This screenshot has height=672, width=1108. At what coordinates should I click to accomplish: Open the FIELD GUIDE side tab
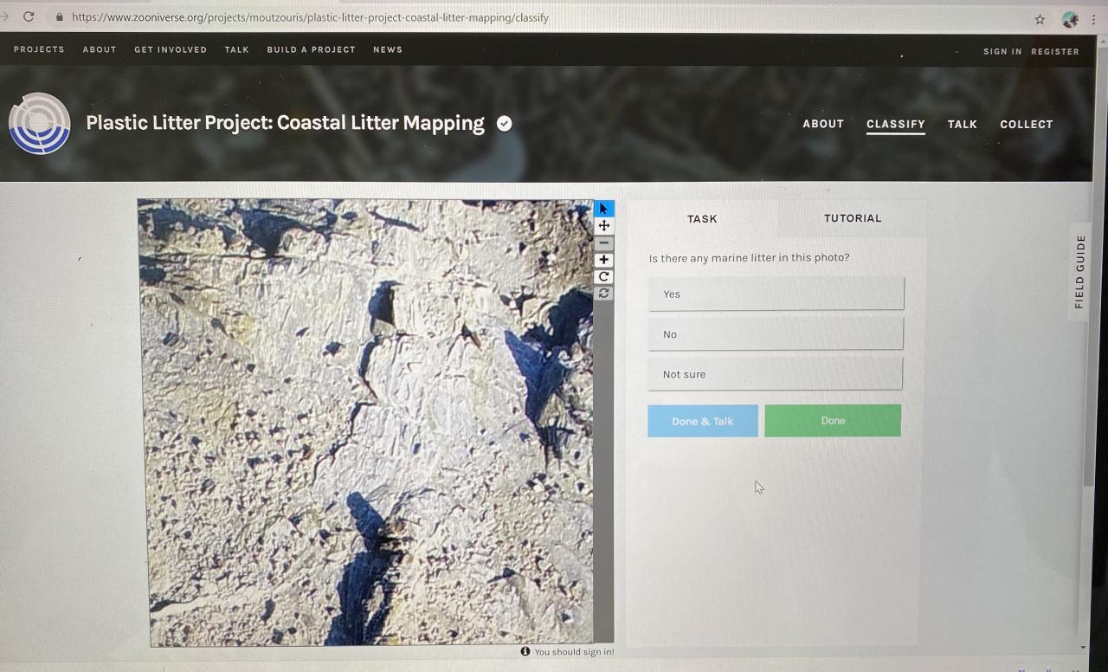click(1079, 272)
